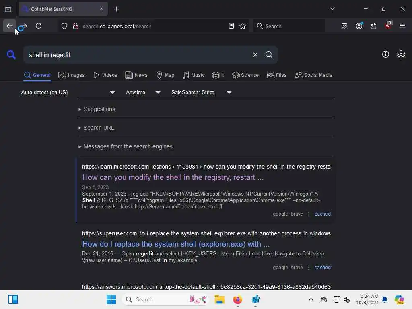412x309 pixels.
Task: Open the widgets panel icon on taskbar
Action: click(x=12, y=299)
